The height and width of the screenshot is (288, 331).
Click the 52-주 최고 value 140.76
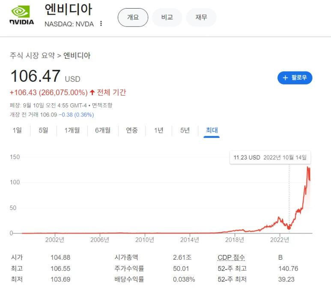pyautogui.click(x=288, y=269)
